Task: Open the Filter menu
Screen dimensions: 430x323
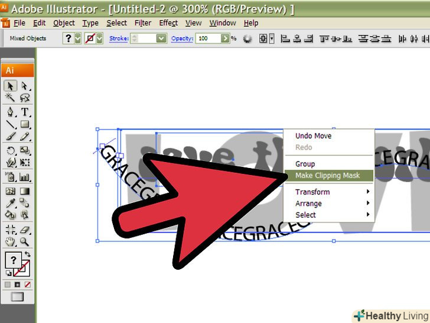Action: tap(143, 23)
